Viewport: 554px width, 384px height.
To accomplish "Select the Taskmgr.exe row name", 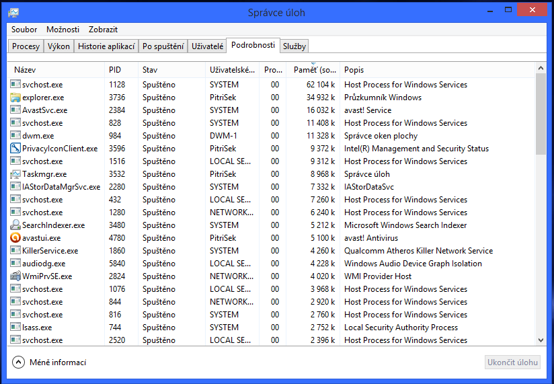I will 44,174.
